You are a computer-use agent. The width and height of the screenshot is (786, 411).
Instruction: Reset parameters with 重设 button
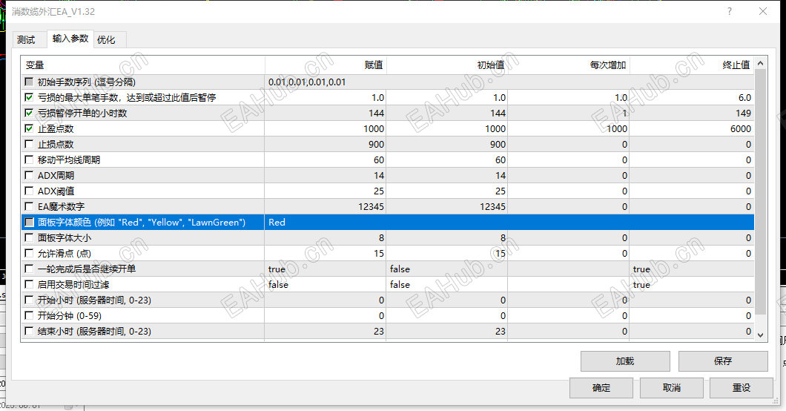742,388
